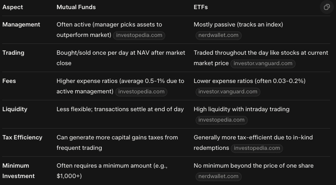Open investopedia.com source in Liquidity row
Viewport: 336px width, 185px height.
[221, 120]
